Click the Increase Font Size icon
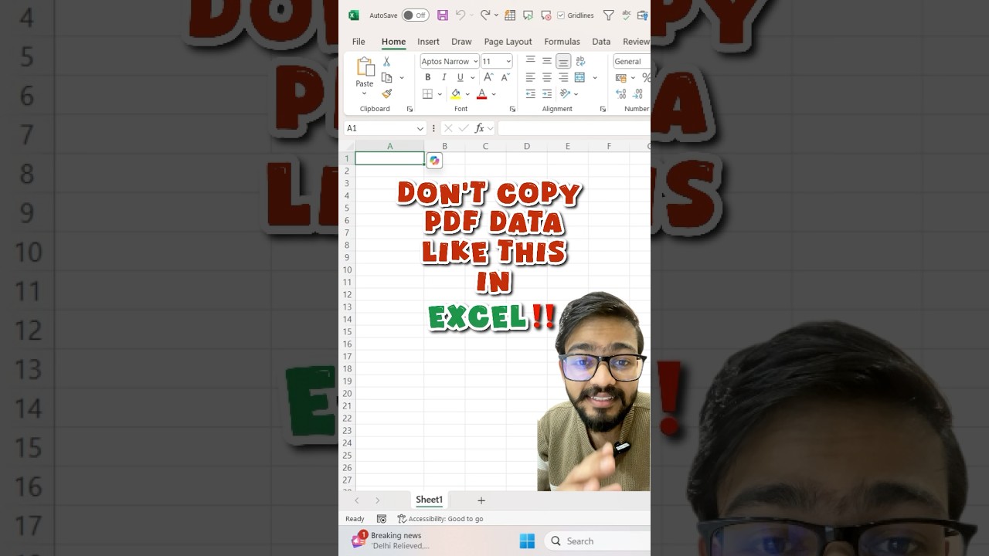 [x=488, y=77]
